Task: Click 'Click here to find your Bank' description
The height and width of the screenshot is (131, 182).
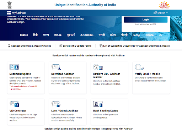Action: [106, 115]
